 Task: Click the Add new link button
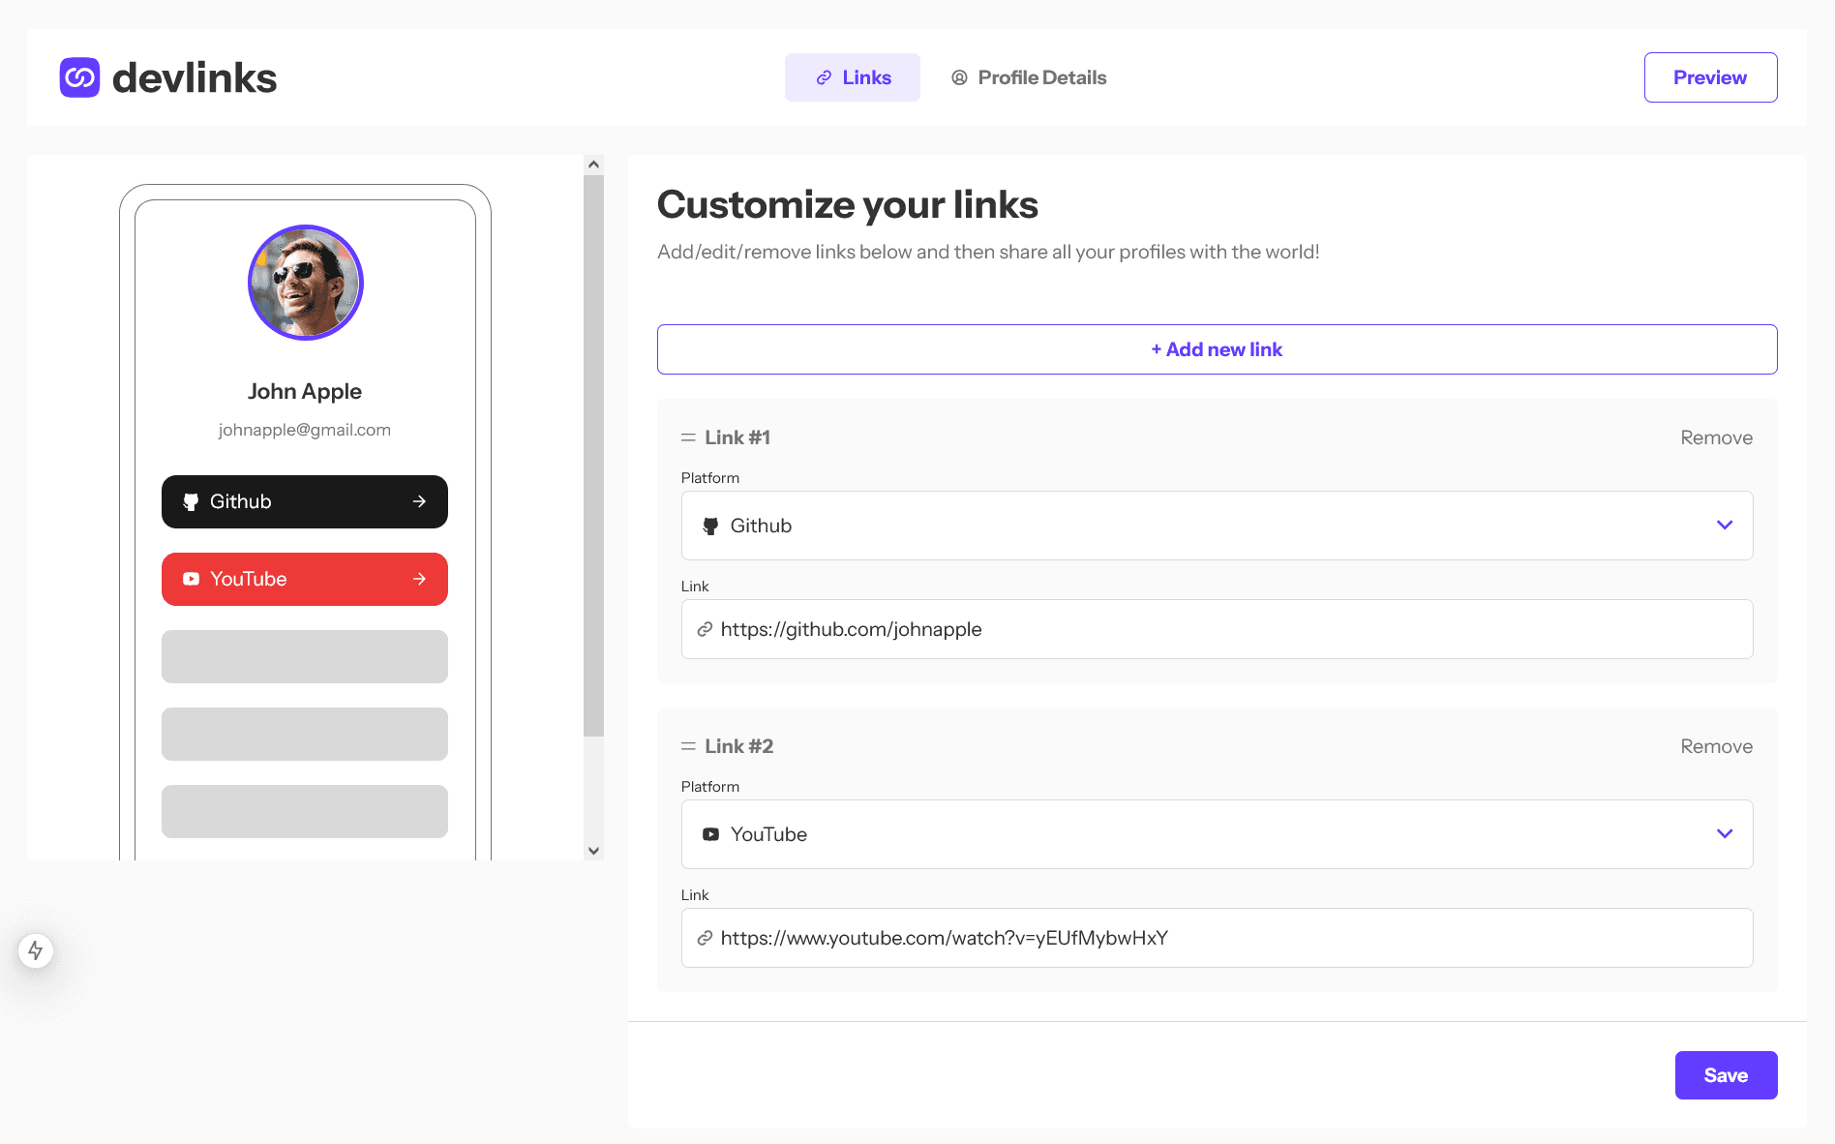(1217, 348)
